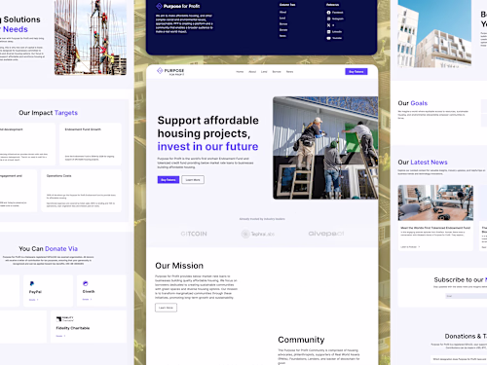The width and height of the screenshot is (487, 365).
Task: Open the YouTube icon in the footer
Action: point(328,38)
